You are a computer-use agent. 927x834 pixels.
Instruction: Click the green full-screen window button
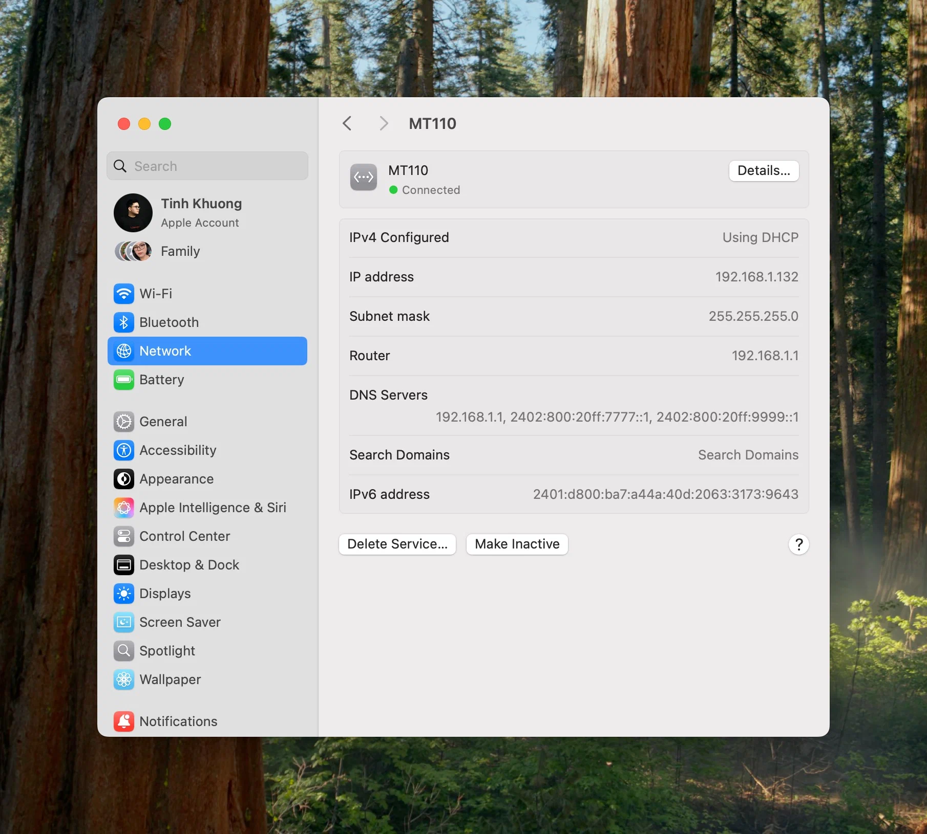165,124
